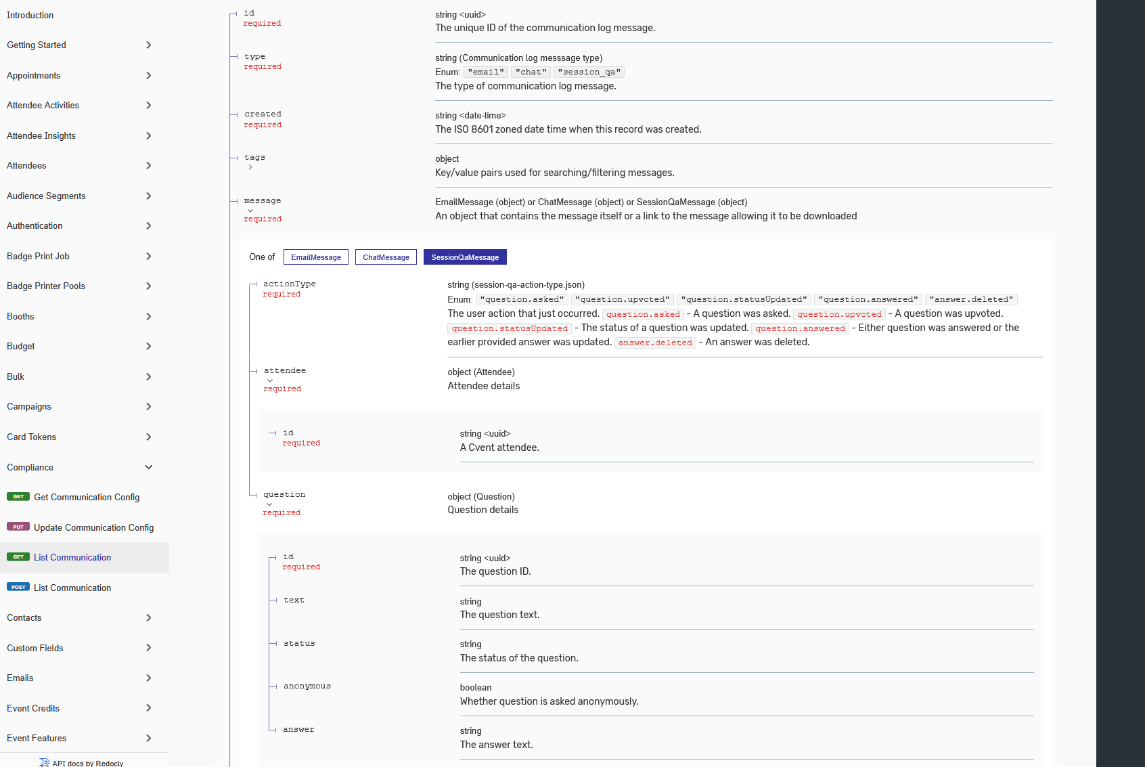
Task: Expand the tags property arrow
Action: click(250, 167)
